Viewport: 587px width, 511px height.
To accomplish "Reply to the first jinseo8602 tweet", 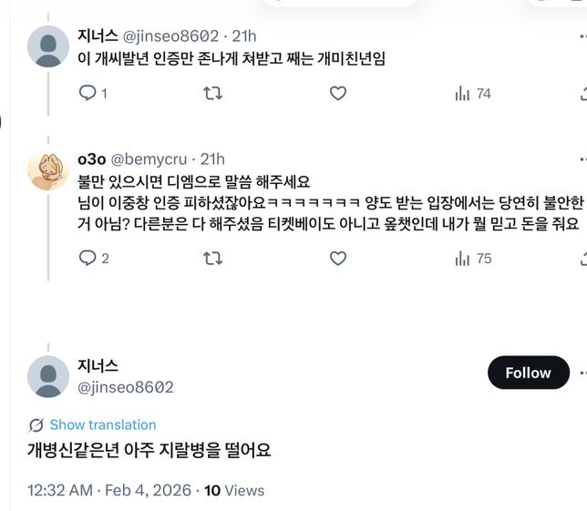I will pos(88,93).
